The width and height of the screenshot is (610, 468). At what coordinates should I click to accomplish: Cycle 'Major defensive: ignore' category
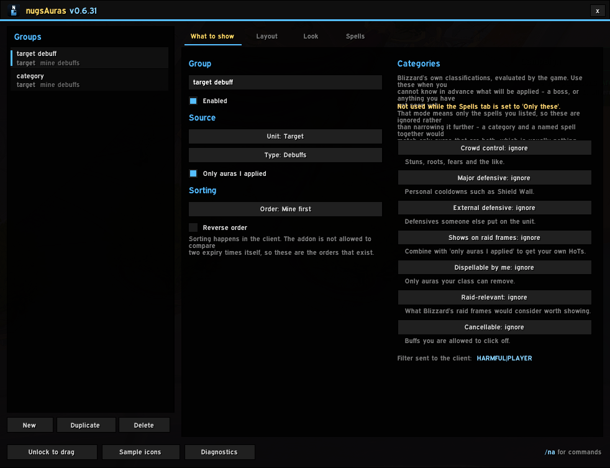[494, 178]
